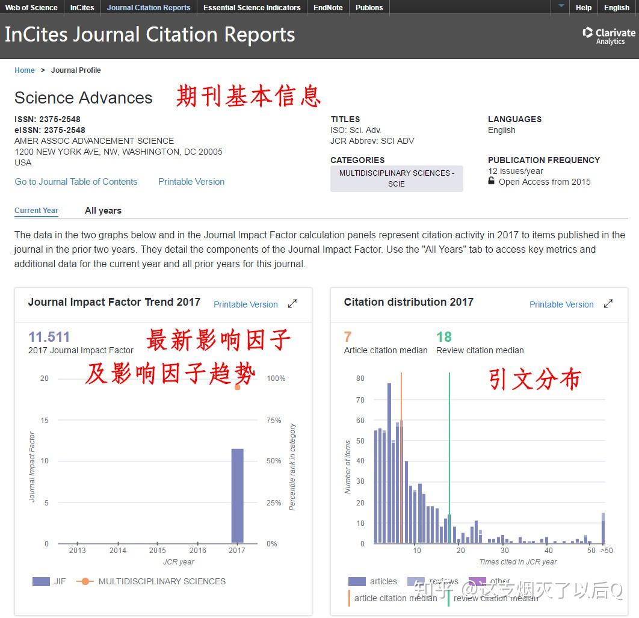Toggle MULTIDISCIPLINARY SCIENCES legend marker
Viewport: 639px width, 618px height.
85,581
